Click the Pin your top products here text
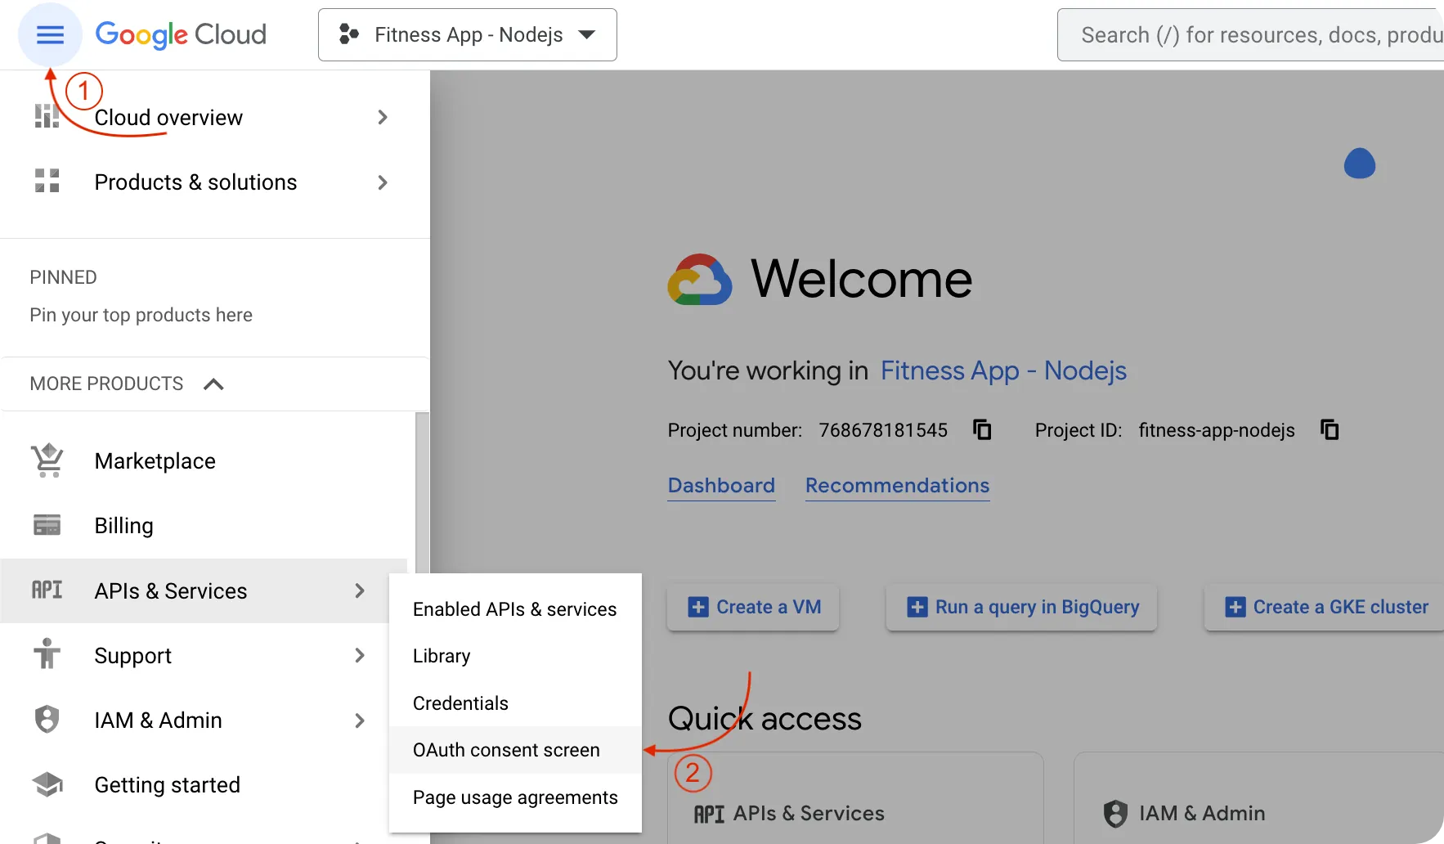 (141, 315)
